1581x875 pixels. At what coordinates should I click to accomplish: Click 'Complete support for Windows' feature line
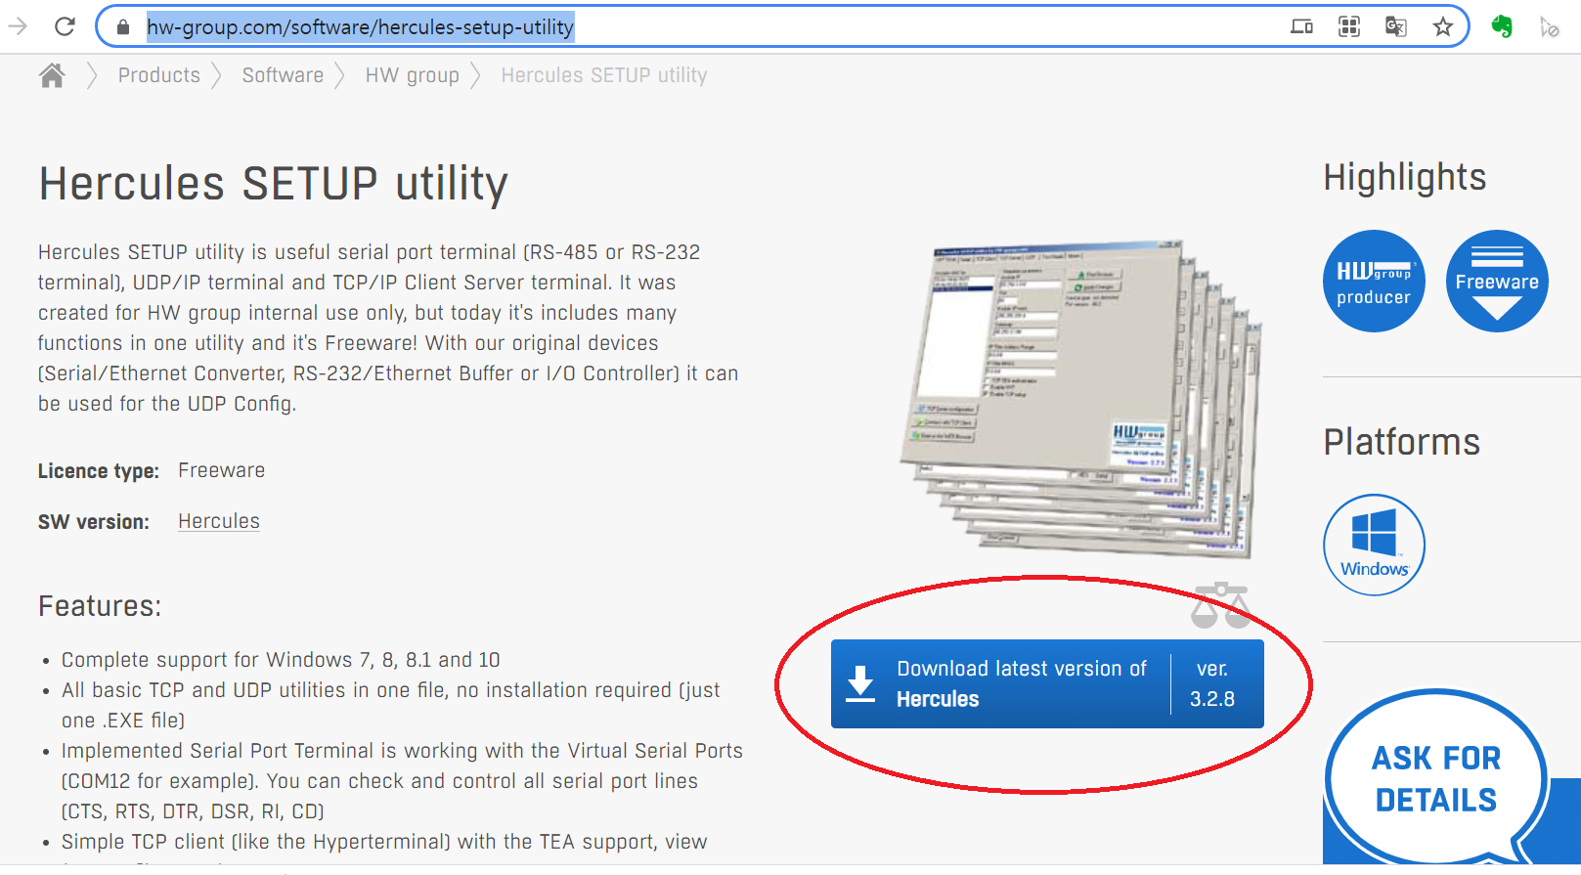(281, 660)
